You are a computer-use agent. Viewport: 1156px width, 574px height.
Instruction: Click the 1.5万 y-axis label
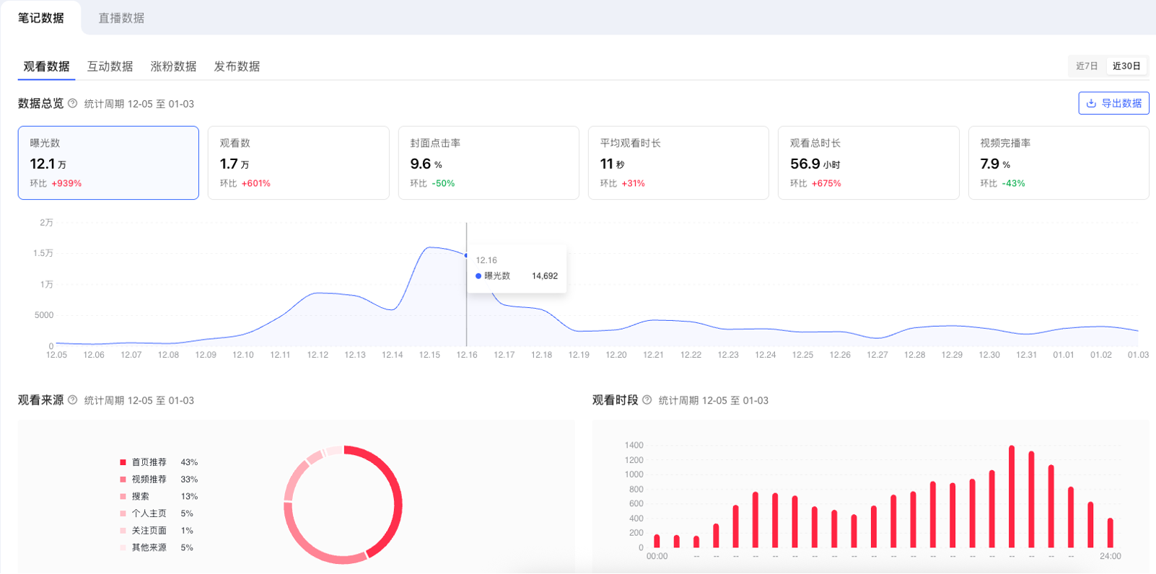pos(43,253)
